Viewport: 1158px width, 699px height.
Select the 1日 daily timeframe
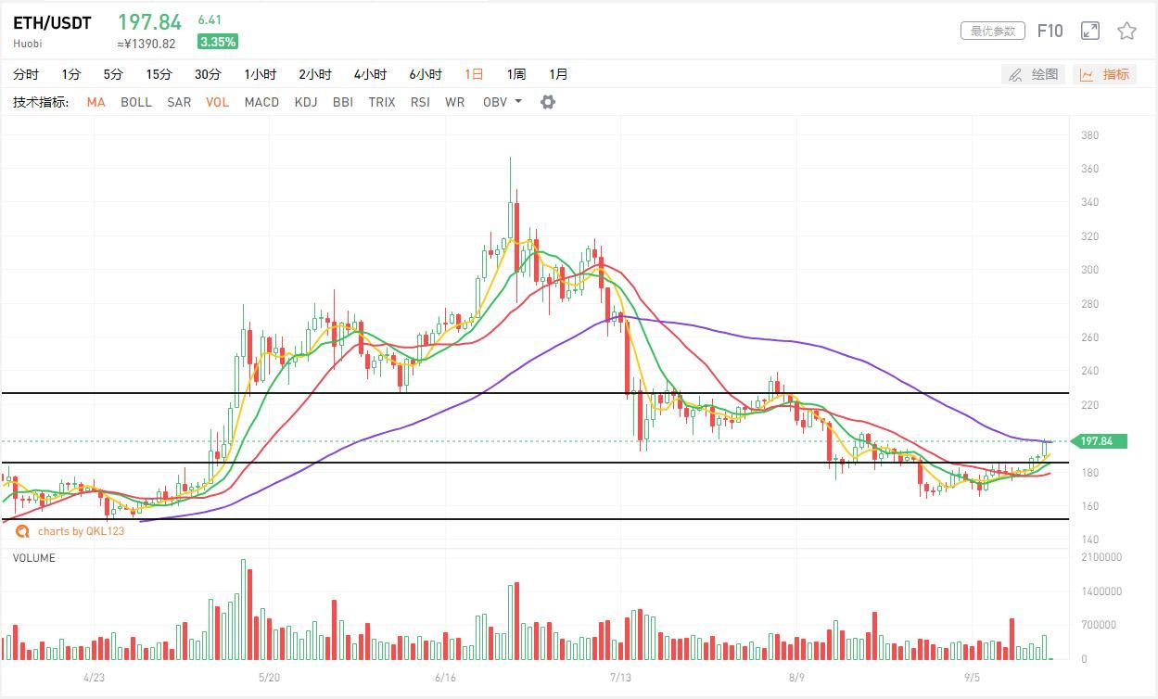[474, 74]
